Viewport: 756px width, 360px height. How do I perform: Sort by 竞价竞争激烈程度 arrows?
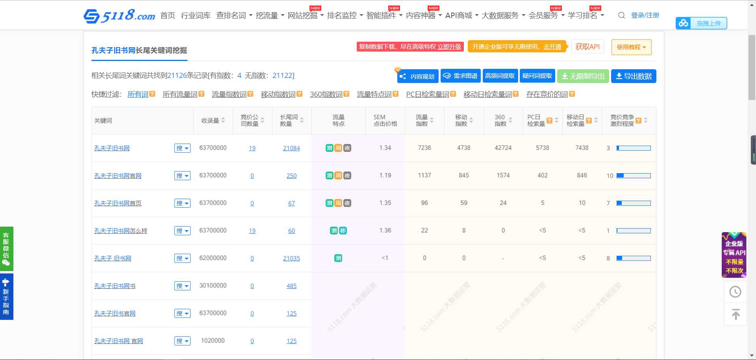[x=645, y=120]
